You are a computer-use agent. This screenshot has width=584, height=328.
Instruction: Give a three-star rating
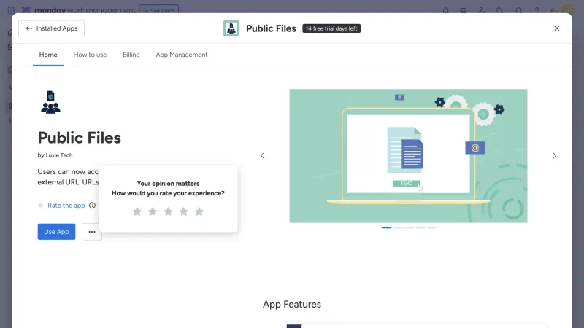pyautogui.click(x=169, y=211)
